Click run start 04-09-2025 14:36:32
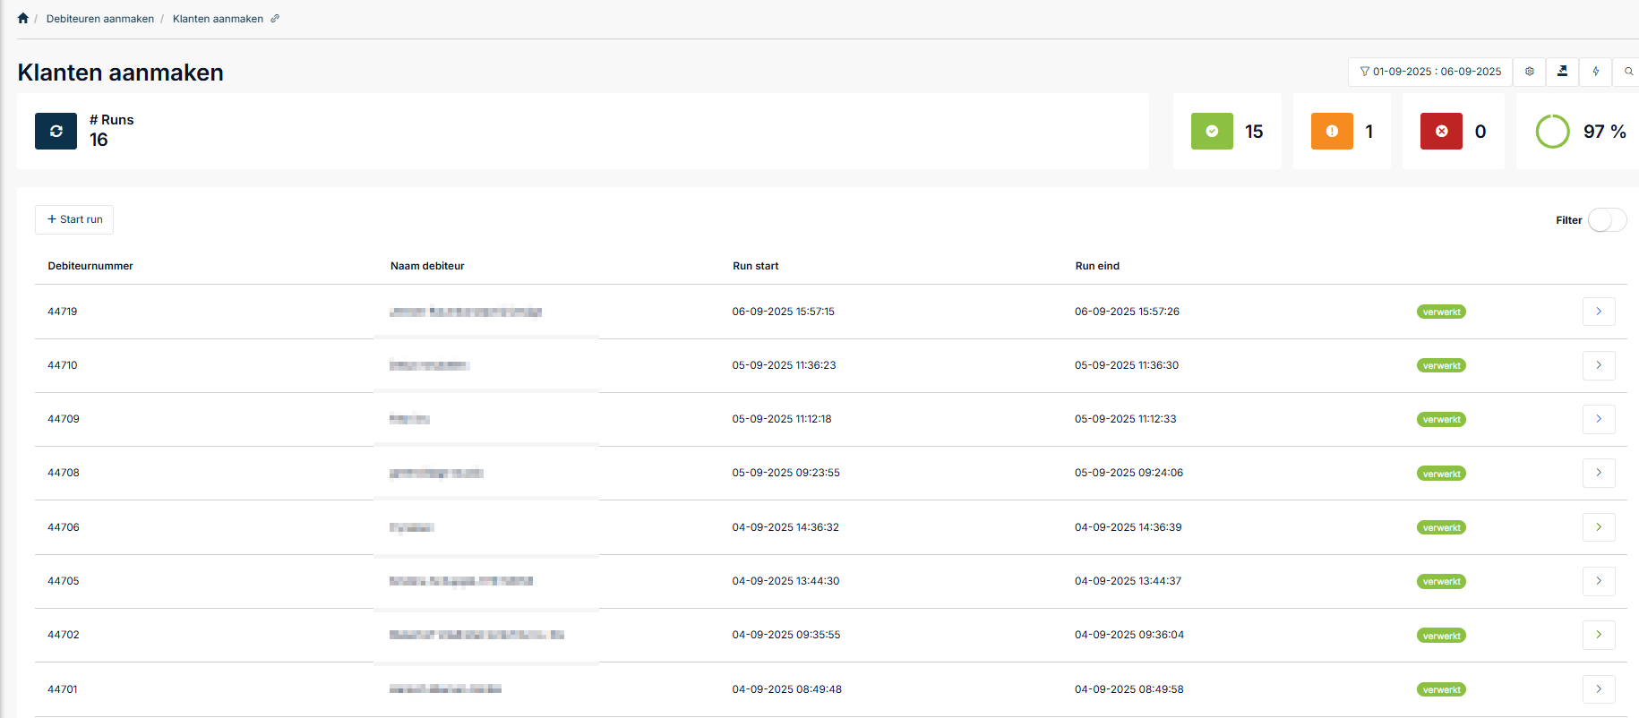The height and width of the screenshot is (718, 1639). (x=785, y=527)
